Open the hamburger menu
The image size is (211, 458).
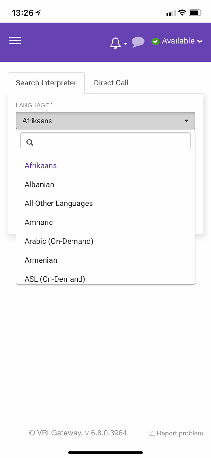click(15, 41)
